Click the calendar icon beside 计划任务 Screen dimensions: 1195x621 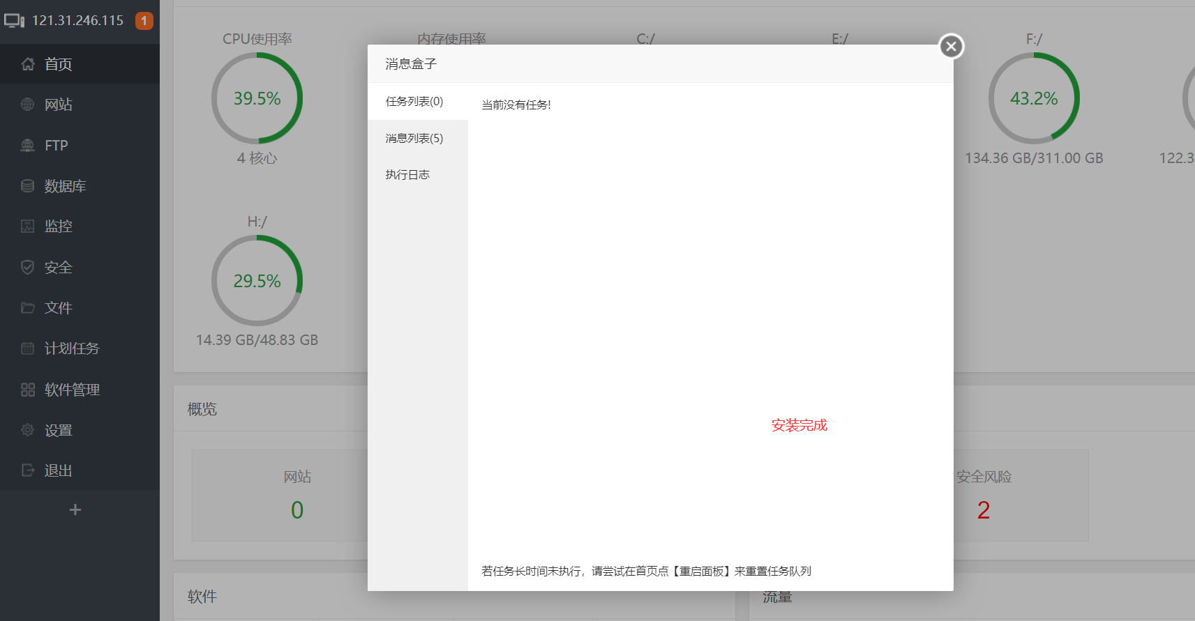28,348
